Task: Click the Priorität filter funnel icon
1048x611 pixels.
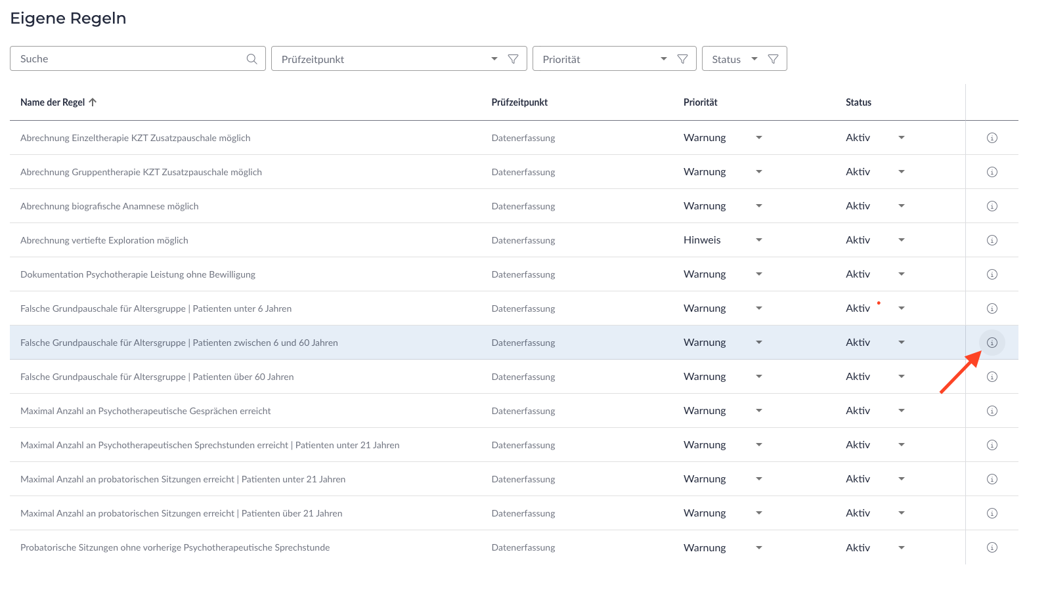Action: (683, 59)
